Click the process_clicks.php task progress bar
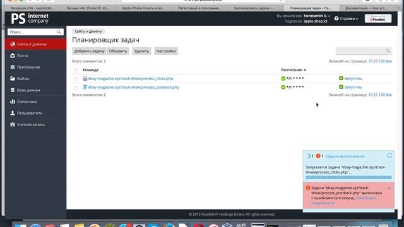 click(x=348, y=177)
